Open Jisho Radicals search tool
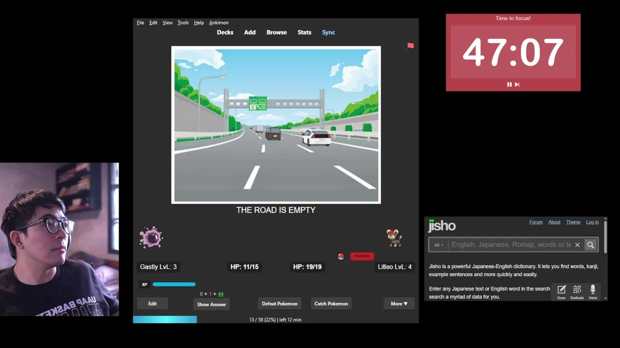Viewport: 620px width, 348px height. [x=577, y=292]
